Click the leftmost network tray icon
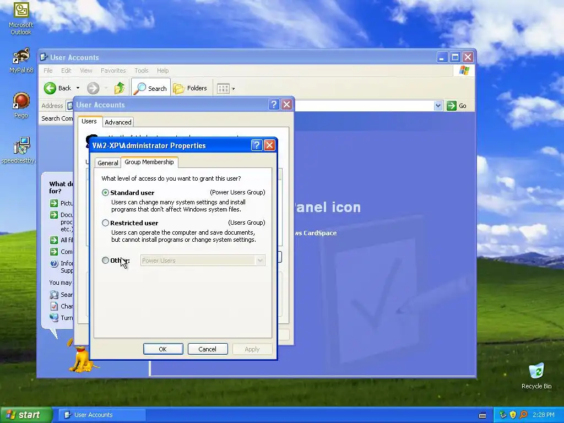This screenshot has height=423, width=564. (502, 415)
